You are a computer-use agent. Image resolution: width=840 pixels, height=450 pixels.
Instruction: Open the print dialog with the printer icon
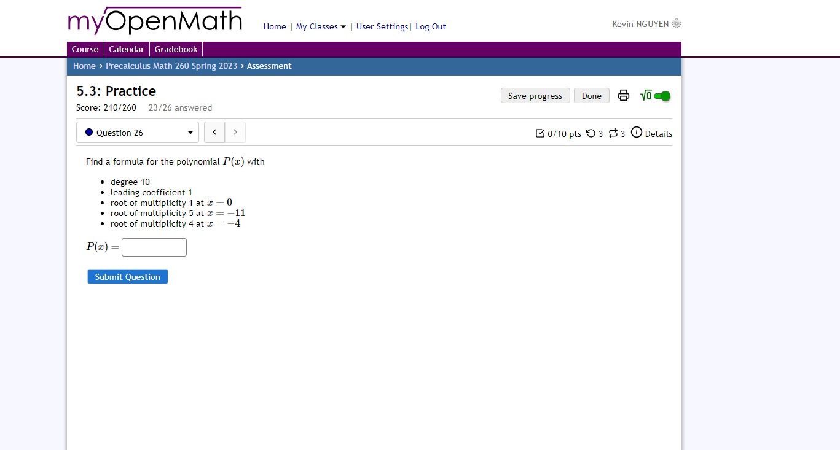(623, 95)
